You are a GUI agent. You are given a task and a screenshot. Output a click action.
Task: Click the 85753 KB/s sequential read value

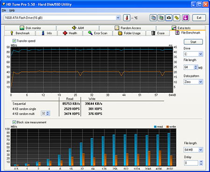point(71,103)
